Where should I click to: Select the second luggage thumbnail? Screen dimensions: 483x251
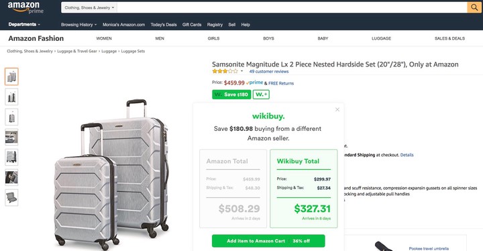[x=11, y=97]
